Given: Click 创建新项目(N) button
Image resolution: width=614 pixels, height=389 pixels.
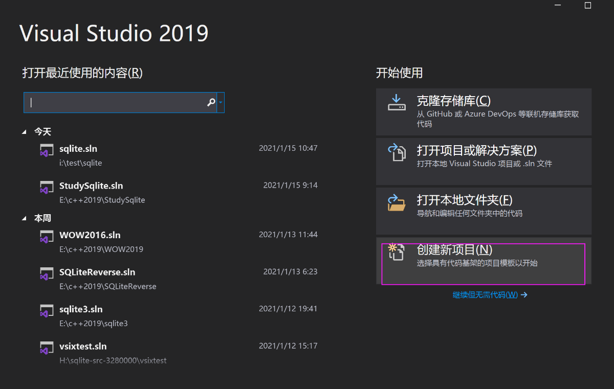Looking at the screenshot, I should [484, 260].
